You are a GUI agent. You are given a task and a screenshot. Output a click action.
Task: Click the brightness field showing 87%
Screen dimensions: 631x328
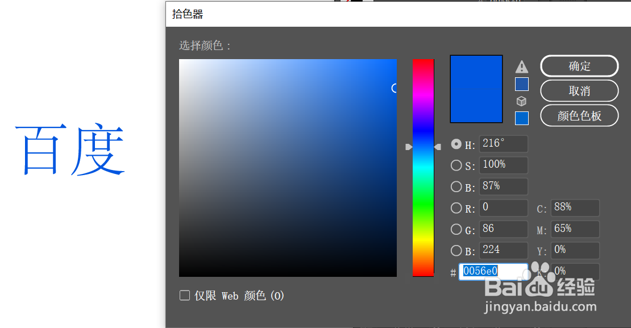[504, 186]
